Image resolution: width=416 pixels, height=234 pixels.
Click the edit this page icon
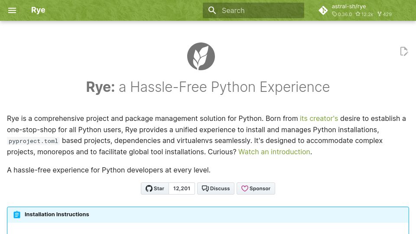[x=404, y=51]
